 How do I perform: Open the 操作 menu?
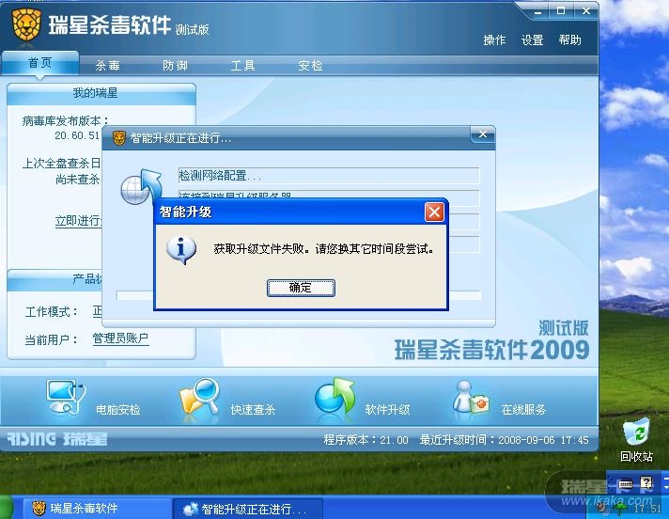[x=494, y=40]
